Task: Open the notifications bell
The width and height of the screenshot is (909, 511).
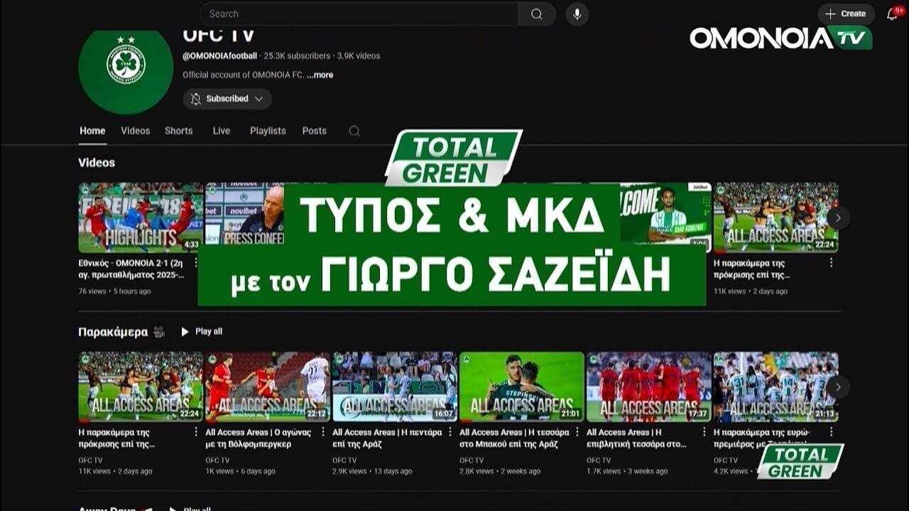Action: [x=893, y=13]
